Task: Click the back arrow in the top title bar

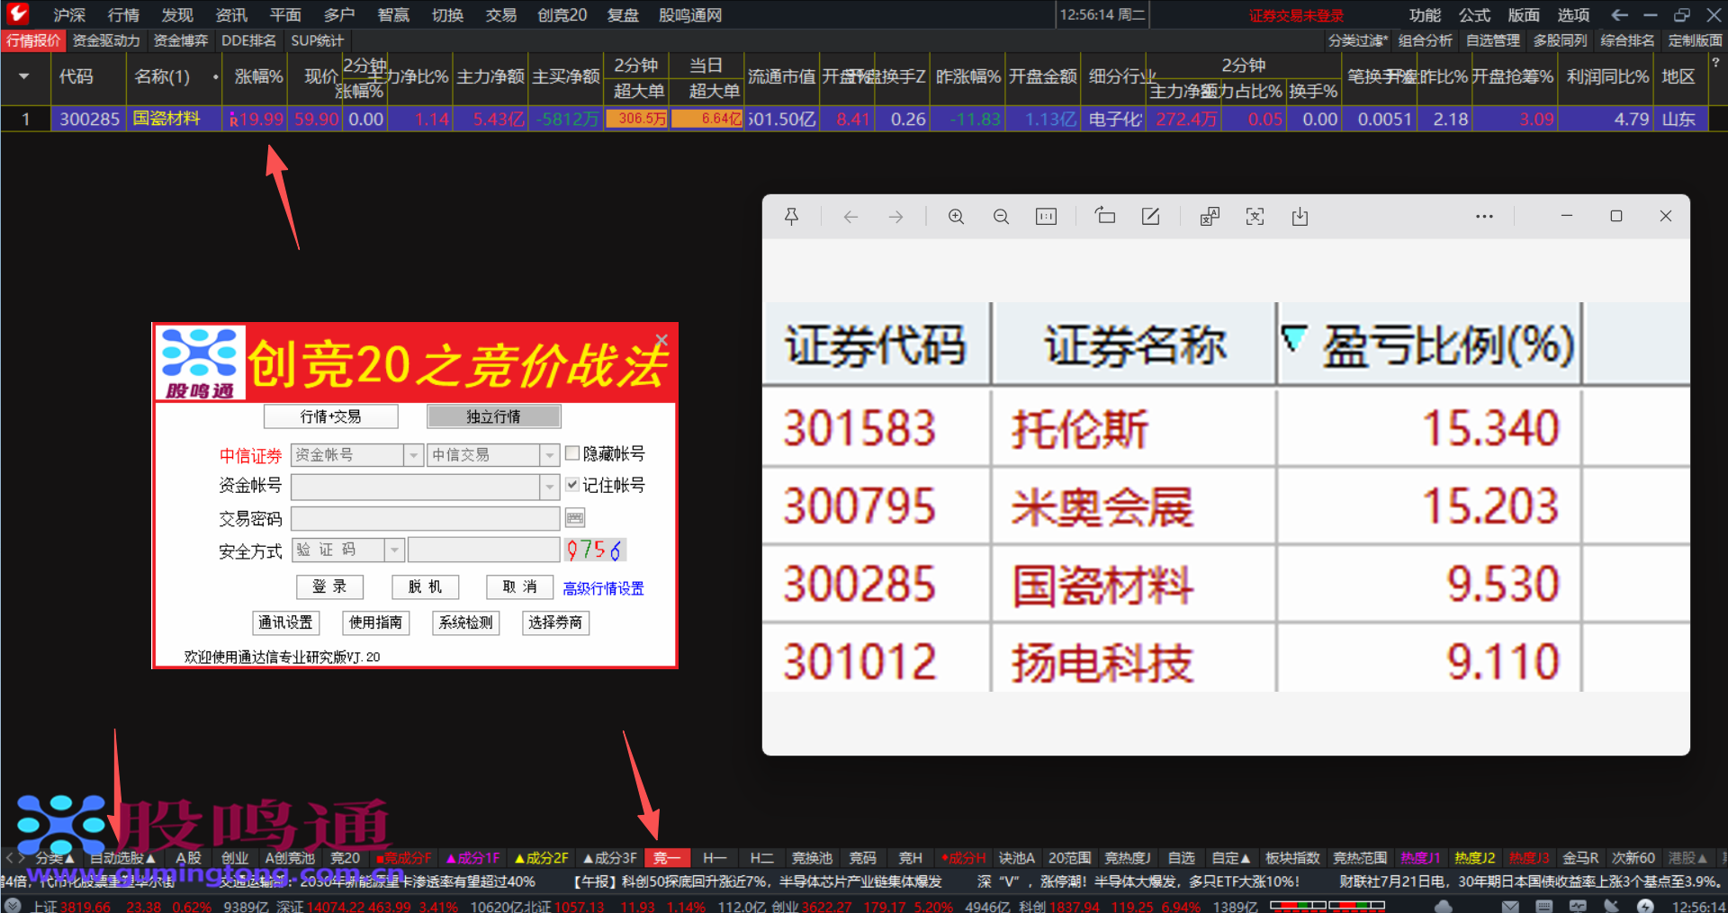Action: point(1619,14)
